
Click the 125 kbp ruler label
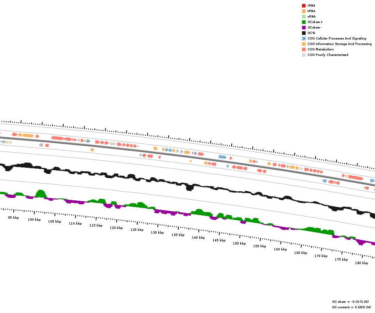click(137, 230)
